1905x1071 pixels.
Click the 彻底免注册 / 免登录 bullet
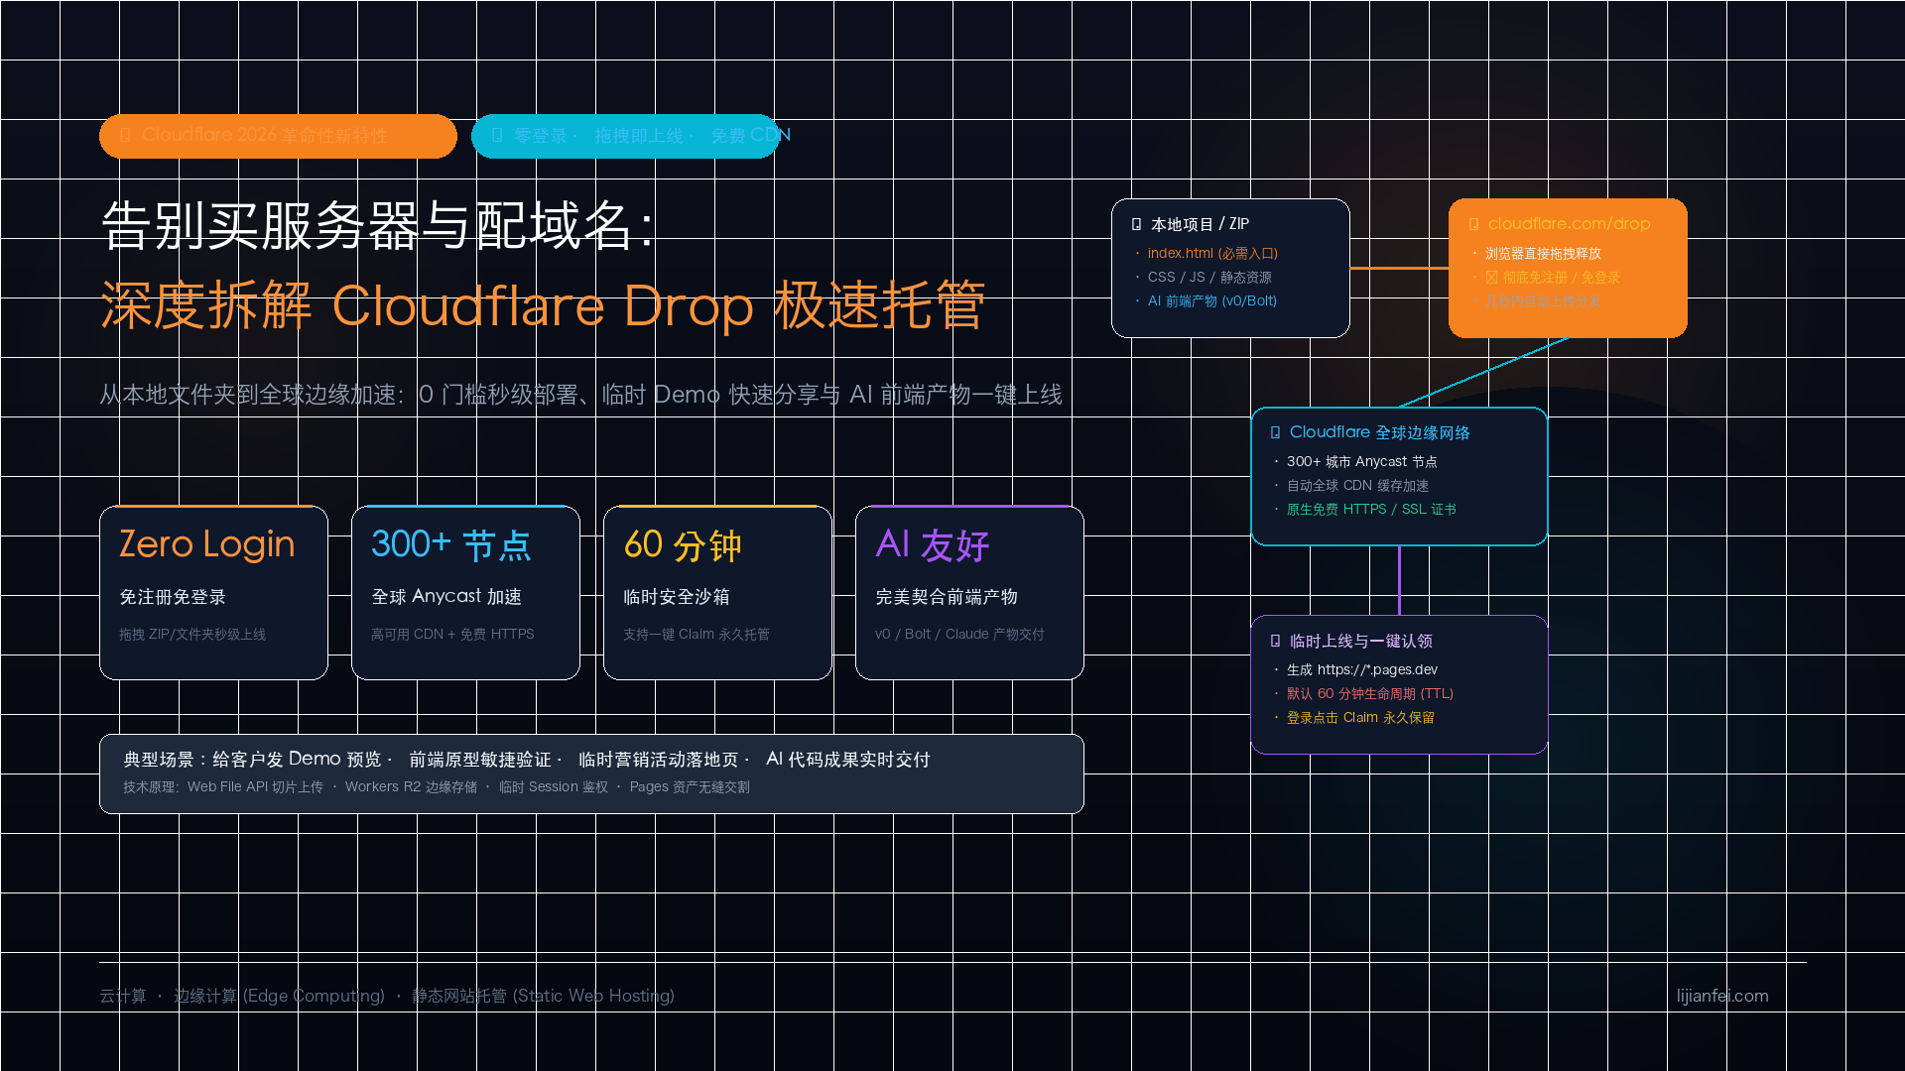point(1553,278)
